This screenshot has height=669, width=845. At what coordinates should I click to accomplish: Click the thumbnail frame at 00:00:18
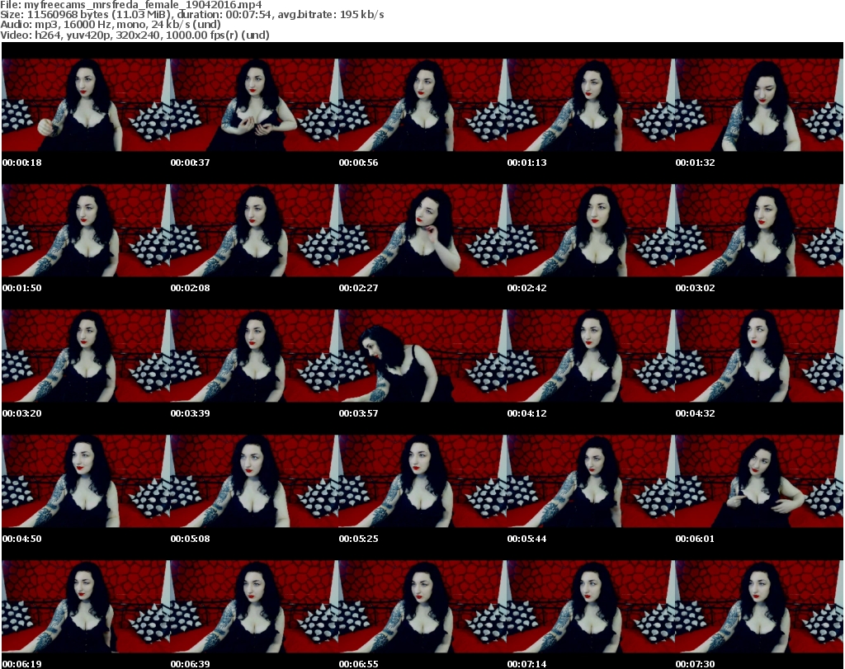tap(86, 105)
